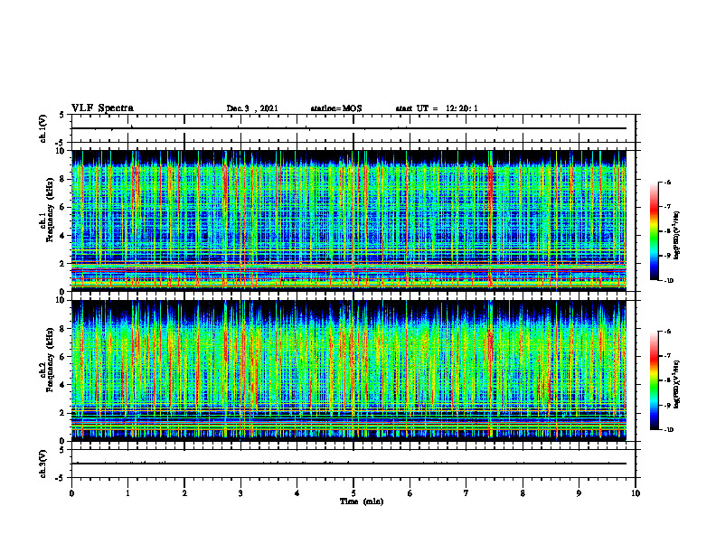Click "-8" on ch.2 color scale
The image size is (716, 553).
(x=667, y=380)
